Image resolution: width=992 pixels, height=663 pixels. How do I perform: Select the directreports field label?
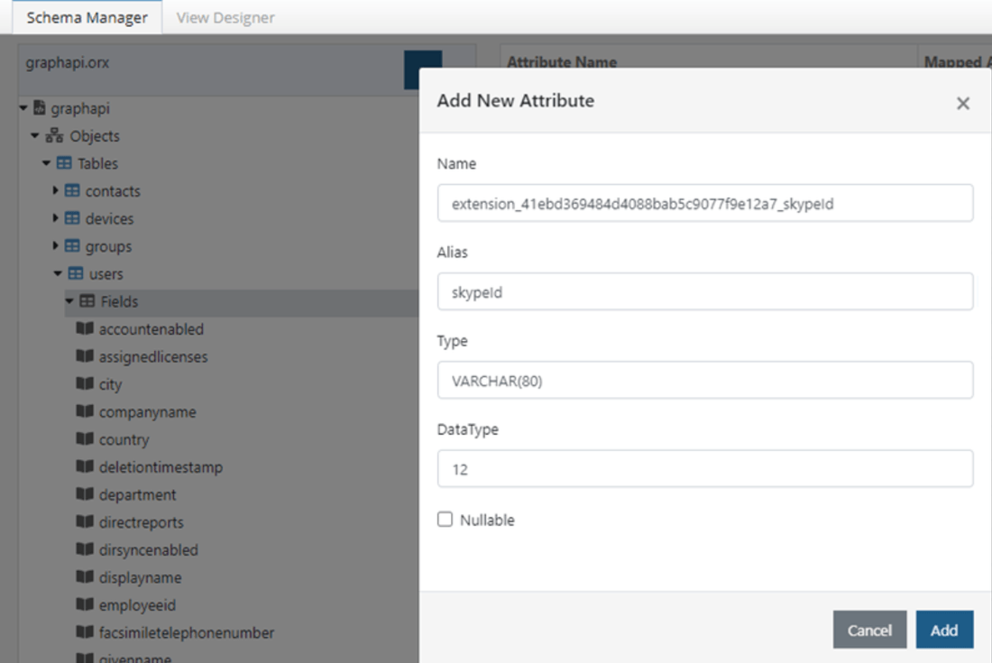[141, 522]
